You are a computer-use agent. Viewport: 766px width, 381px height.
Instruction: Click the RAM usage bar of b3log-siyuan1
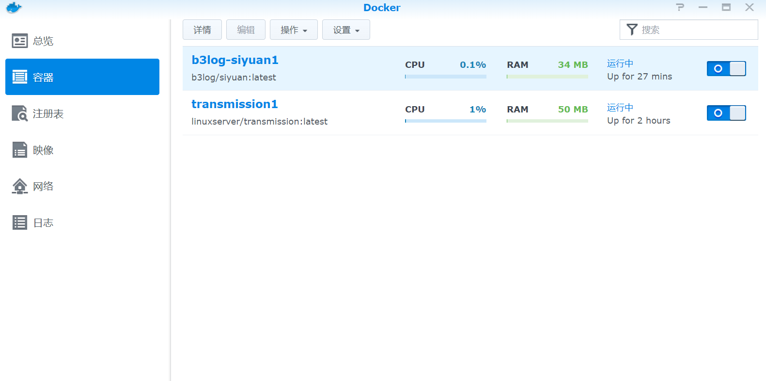point(547,77)
